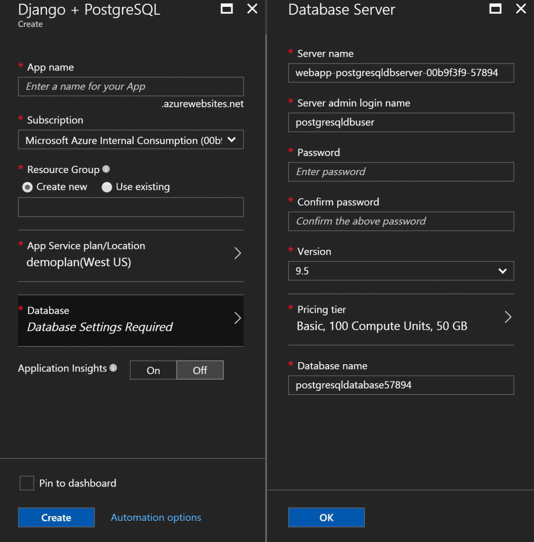This screenshot has height=542, width=534.
Task: Open the Version dropdown showing 9.5
Action: point(401,271)
